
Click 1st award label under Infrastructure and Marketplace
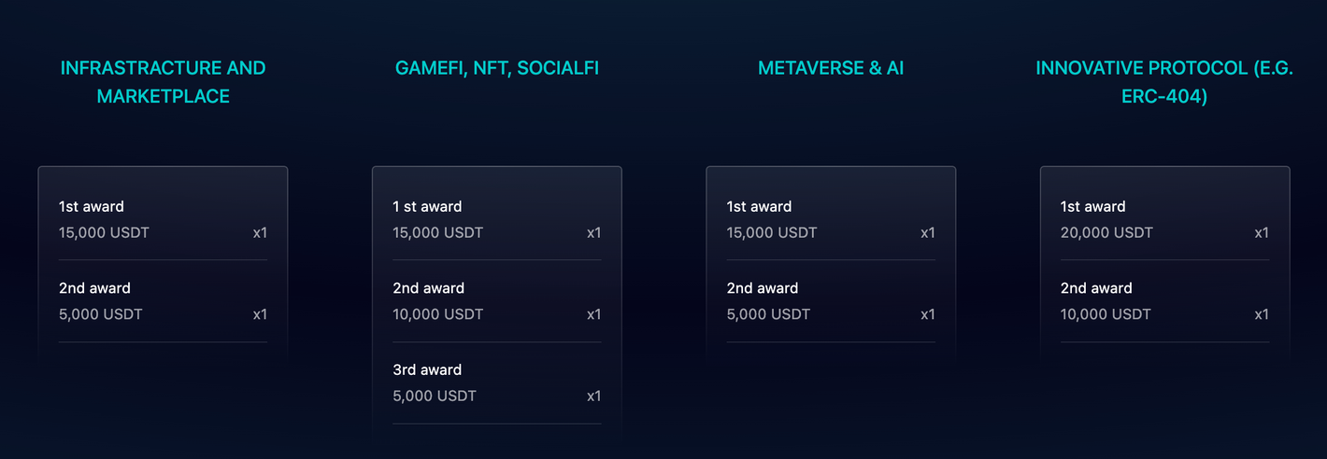[92, 206]
